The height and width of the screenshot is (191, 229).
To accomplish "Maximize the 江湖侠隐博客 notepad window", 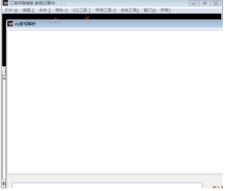I will (x=205, y=3).
